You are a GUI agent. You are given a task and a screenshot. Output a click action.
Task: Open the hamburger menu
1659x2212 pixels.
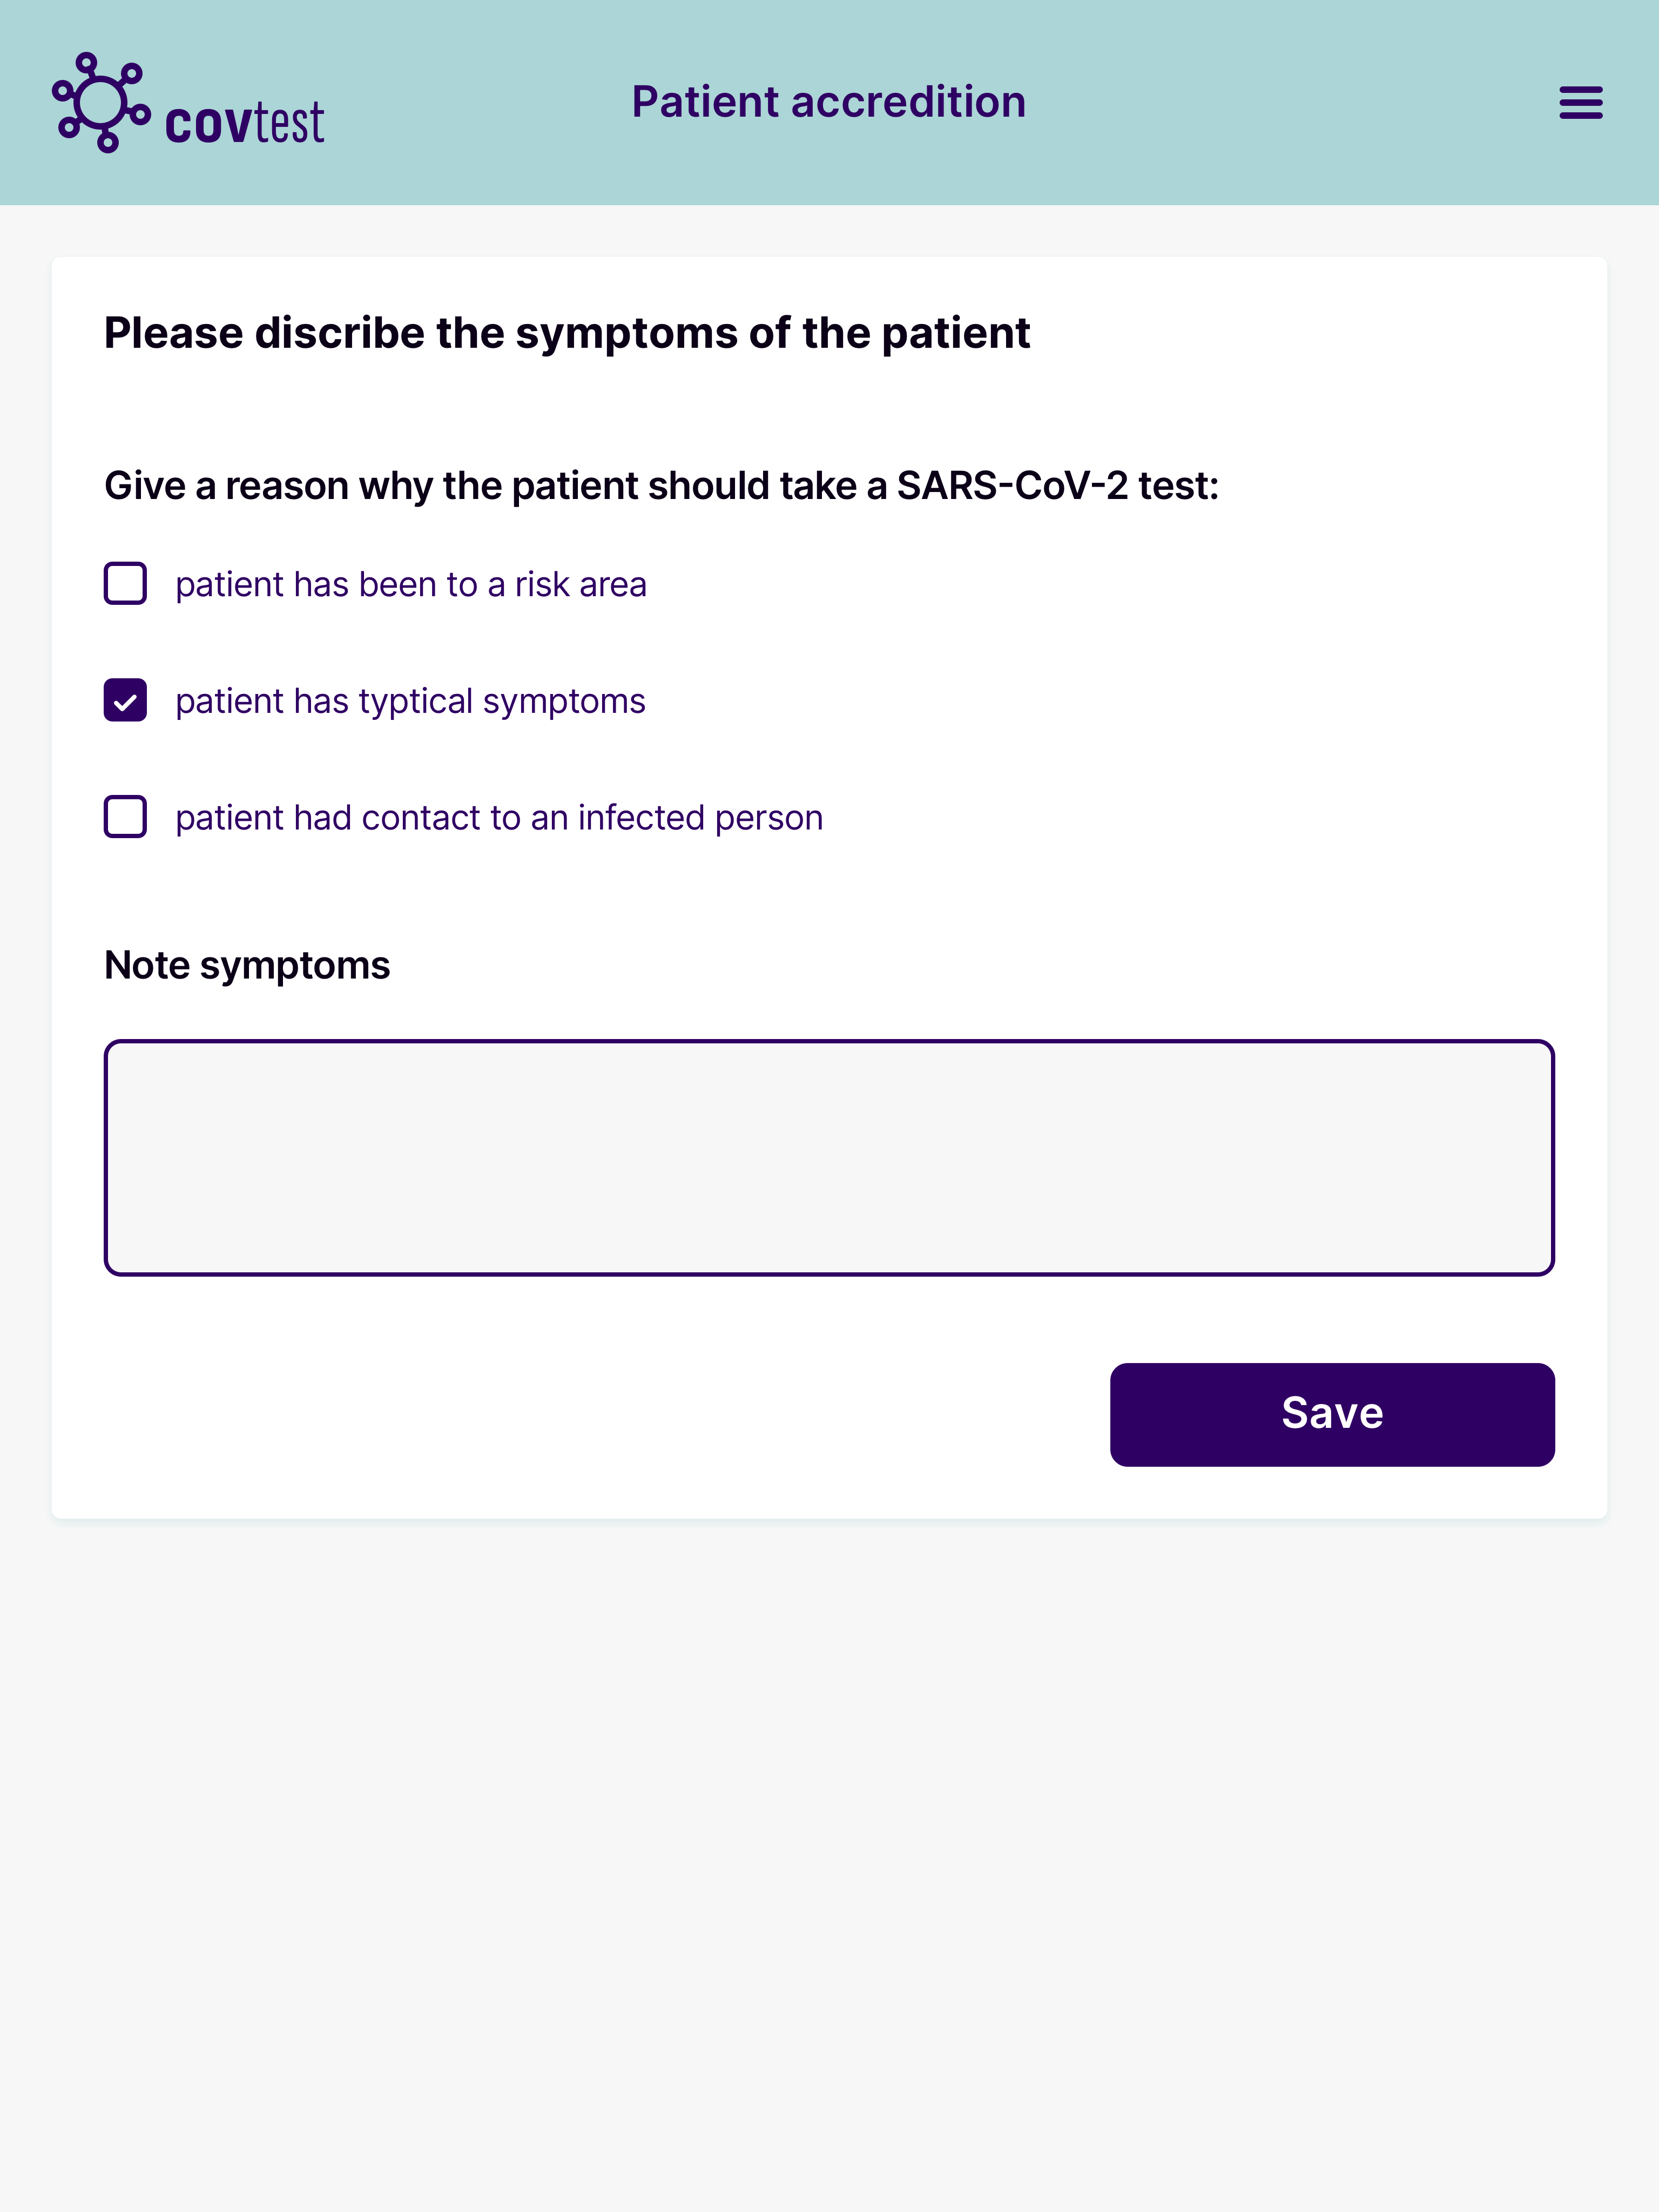pos(1580,102)
